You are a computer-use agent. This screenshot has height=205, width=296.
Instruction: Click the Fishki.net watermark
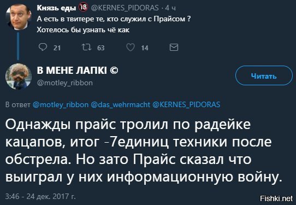(276, 198)
